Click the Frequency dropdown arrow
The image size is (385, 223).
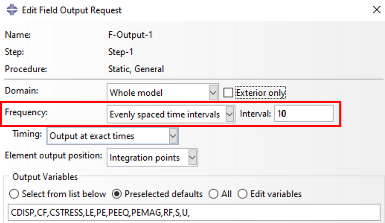tap(229, 114)
